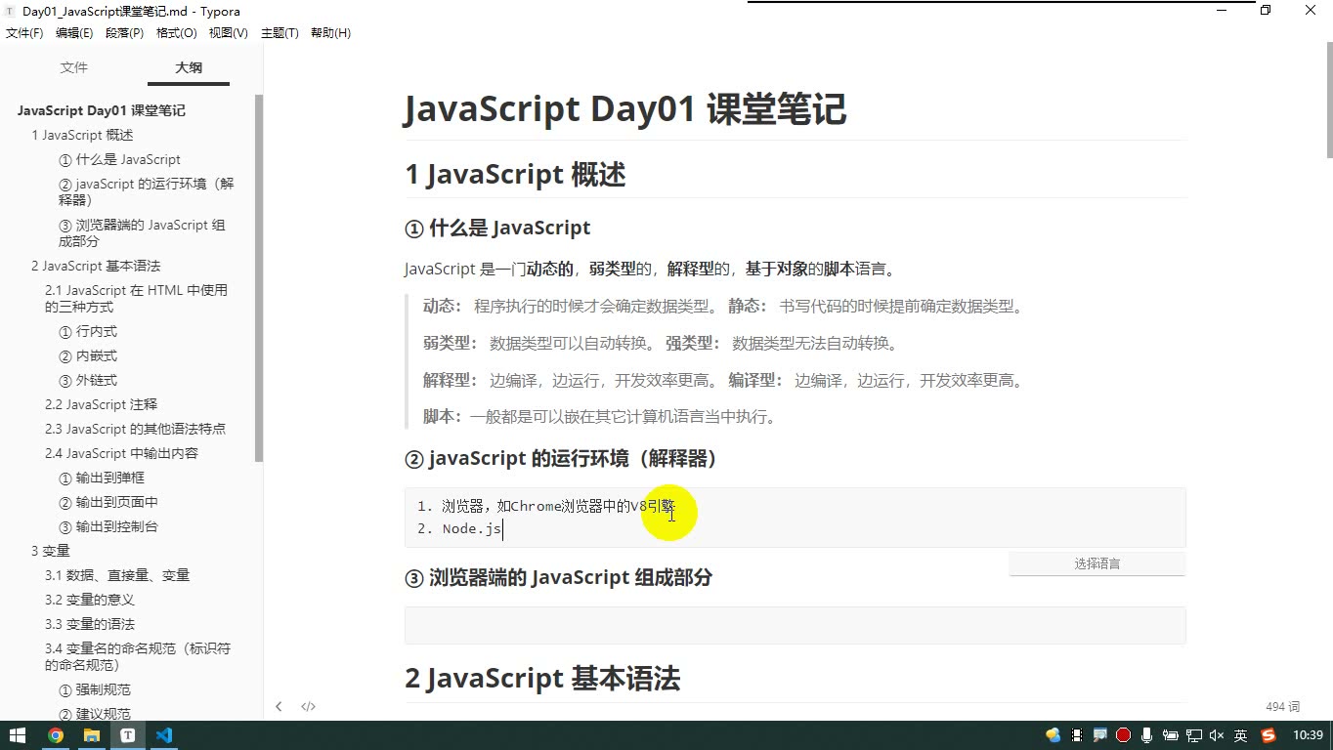Click the outline panel vertical scrollbar
The image size is (1333, 750).
point(259,278)
